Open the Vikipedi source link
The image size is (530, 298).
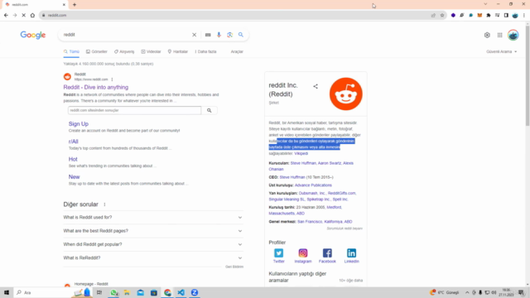(301, 153)
